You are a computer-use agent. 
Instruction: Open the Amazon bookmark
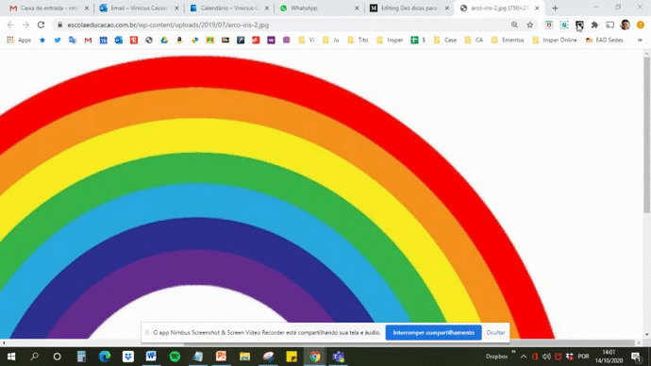point(179,41)
